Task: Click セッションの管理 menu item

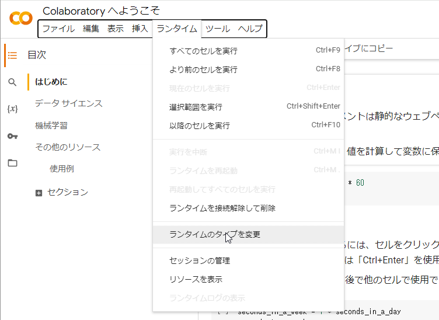Action: pos(200,260)
